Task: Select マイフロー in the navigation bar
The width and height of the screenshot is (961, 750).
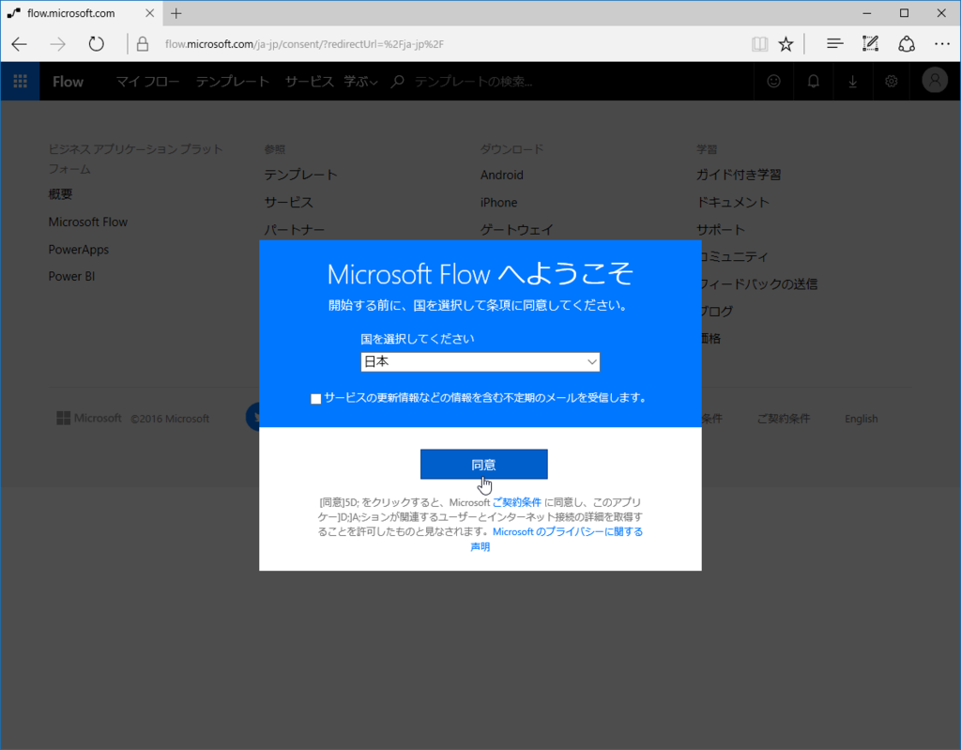Action: pyautogui.click(x=146, y=82)
